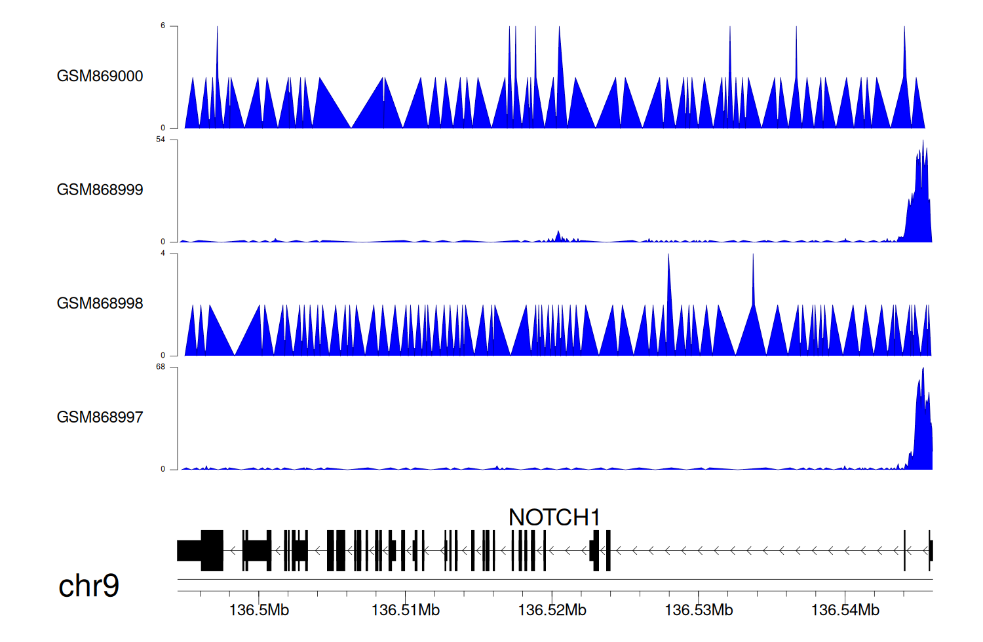Click the chr9 chromosome label

point(88,586)
